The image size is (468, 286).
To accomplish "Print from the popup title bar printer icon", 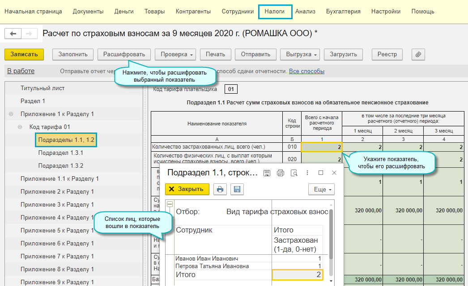I will tap(280, 173).
